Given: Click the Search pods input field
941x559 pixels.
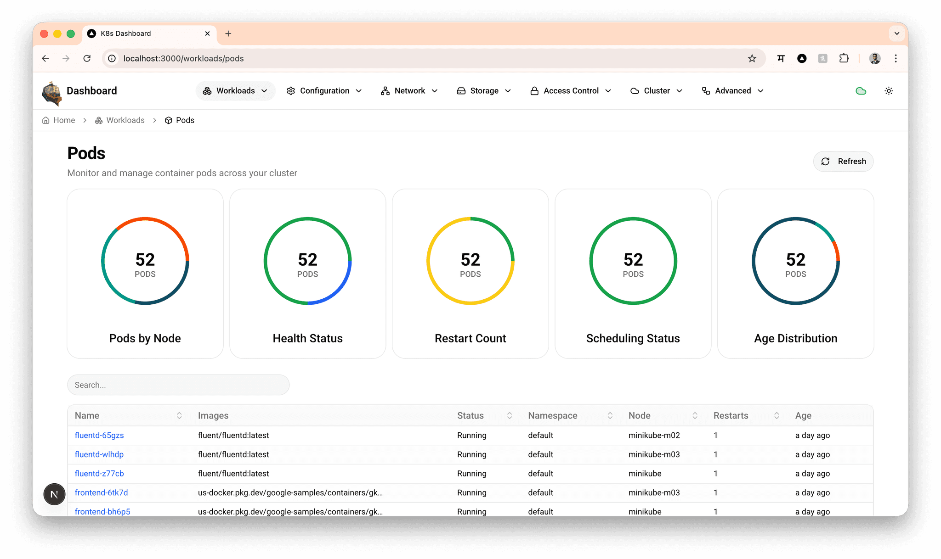Looking at the screenshot, I should 178,385.
